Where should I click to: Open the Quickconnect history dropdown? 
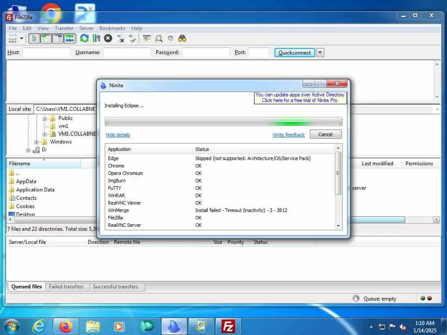point(320,52)
